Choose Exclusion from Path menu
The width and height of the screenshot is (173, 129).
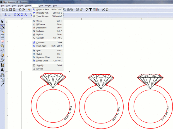coord(47,31)
